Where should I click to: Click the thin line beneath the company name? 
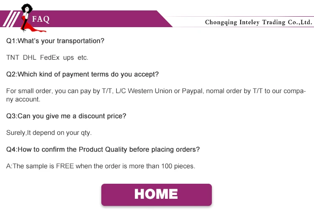click(258, 27)
